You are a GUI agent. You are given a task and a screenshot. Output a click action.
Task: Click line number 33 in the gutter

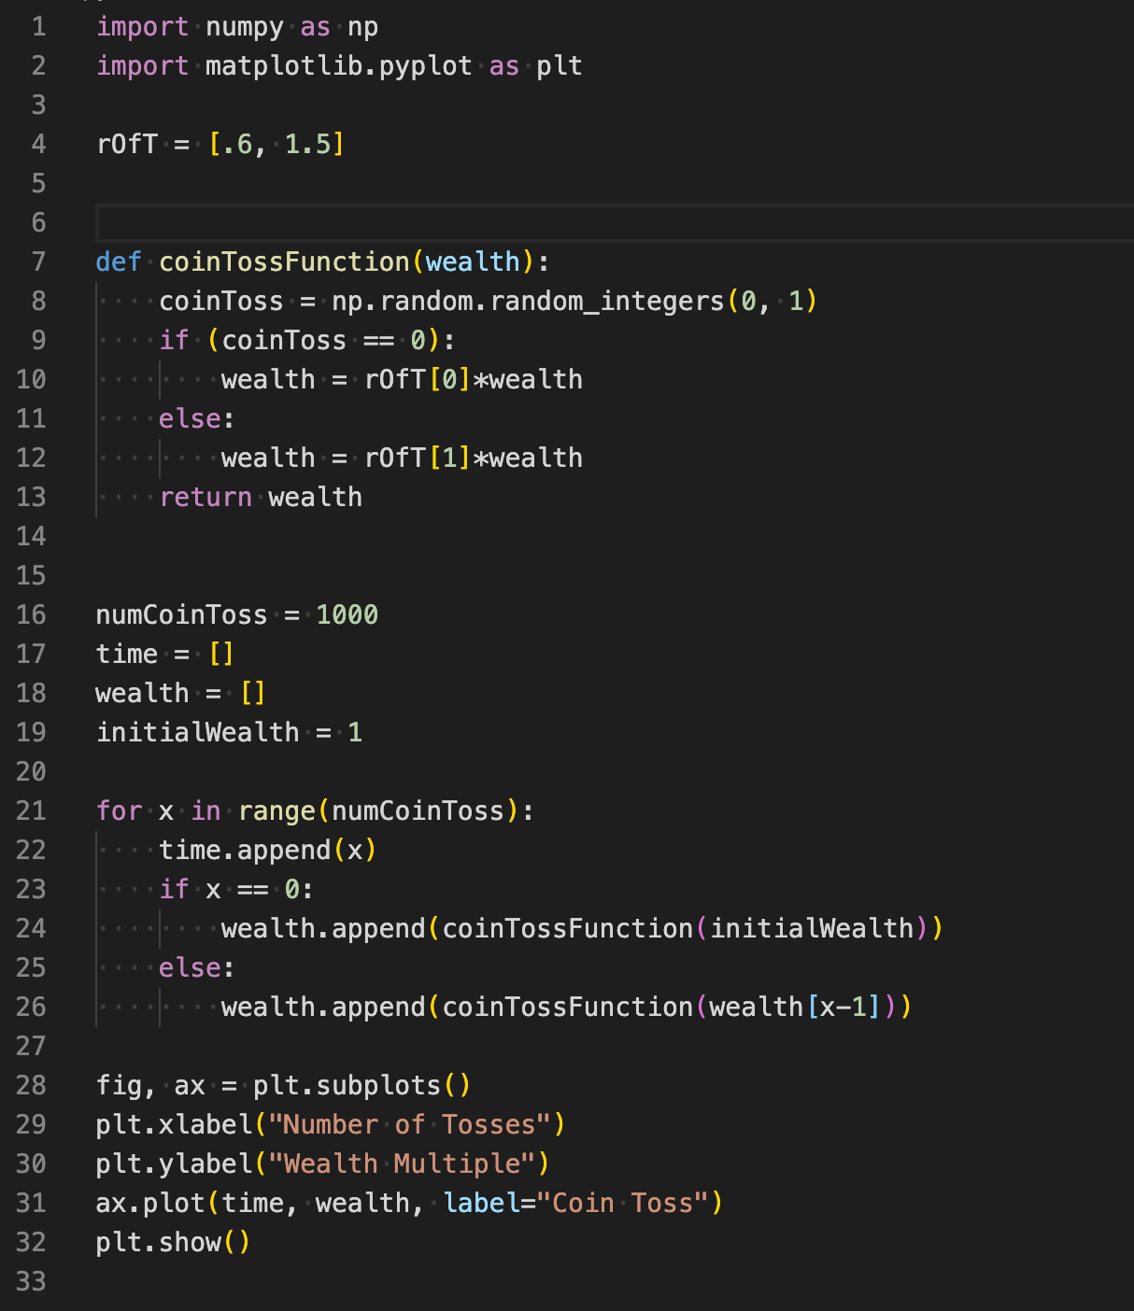(31, 1282)
